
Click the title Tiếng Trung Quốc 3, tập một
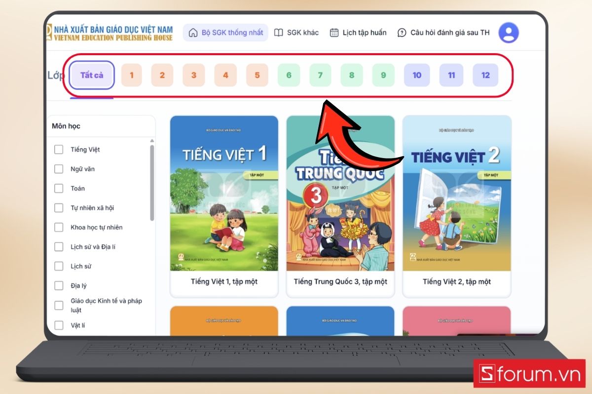[x=340, y=282]
